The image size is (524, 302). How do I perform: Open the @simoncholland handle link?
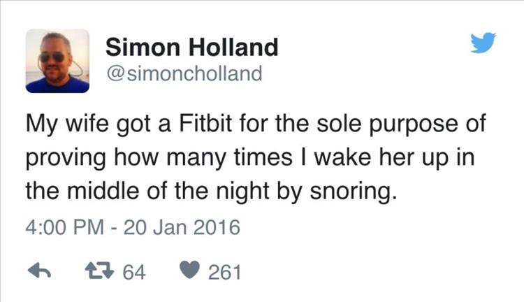[184, 73]
